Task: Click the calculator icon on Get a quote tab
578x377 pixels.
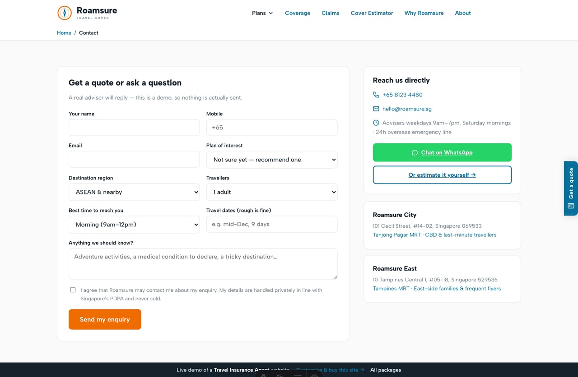Action: [571, 206]
